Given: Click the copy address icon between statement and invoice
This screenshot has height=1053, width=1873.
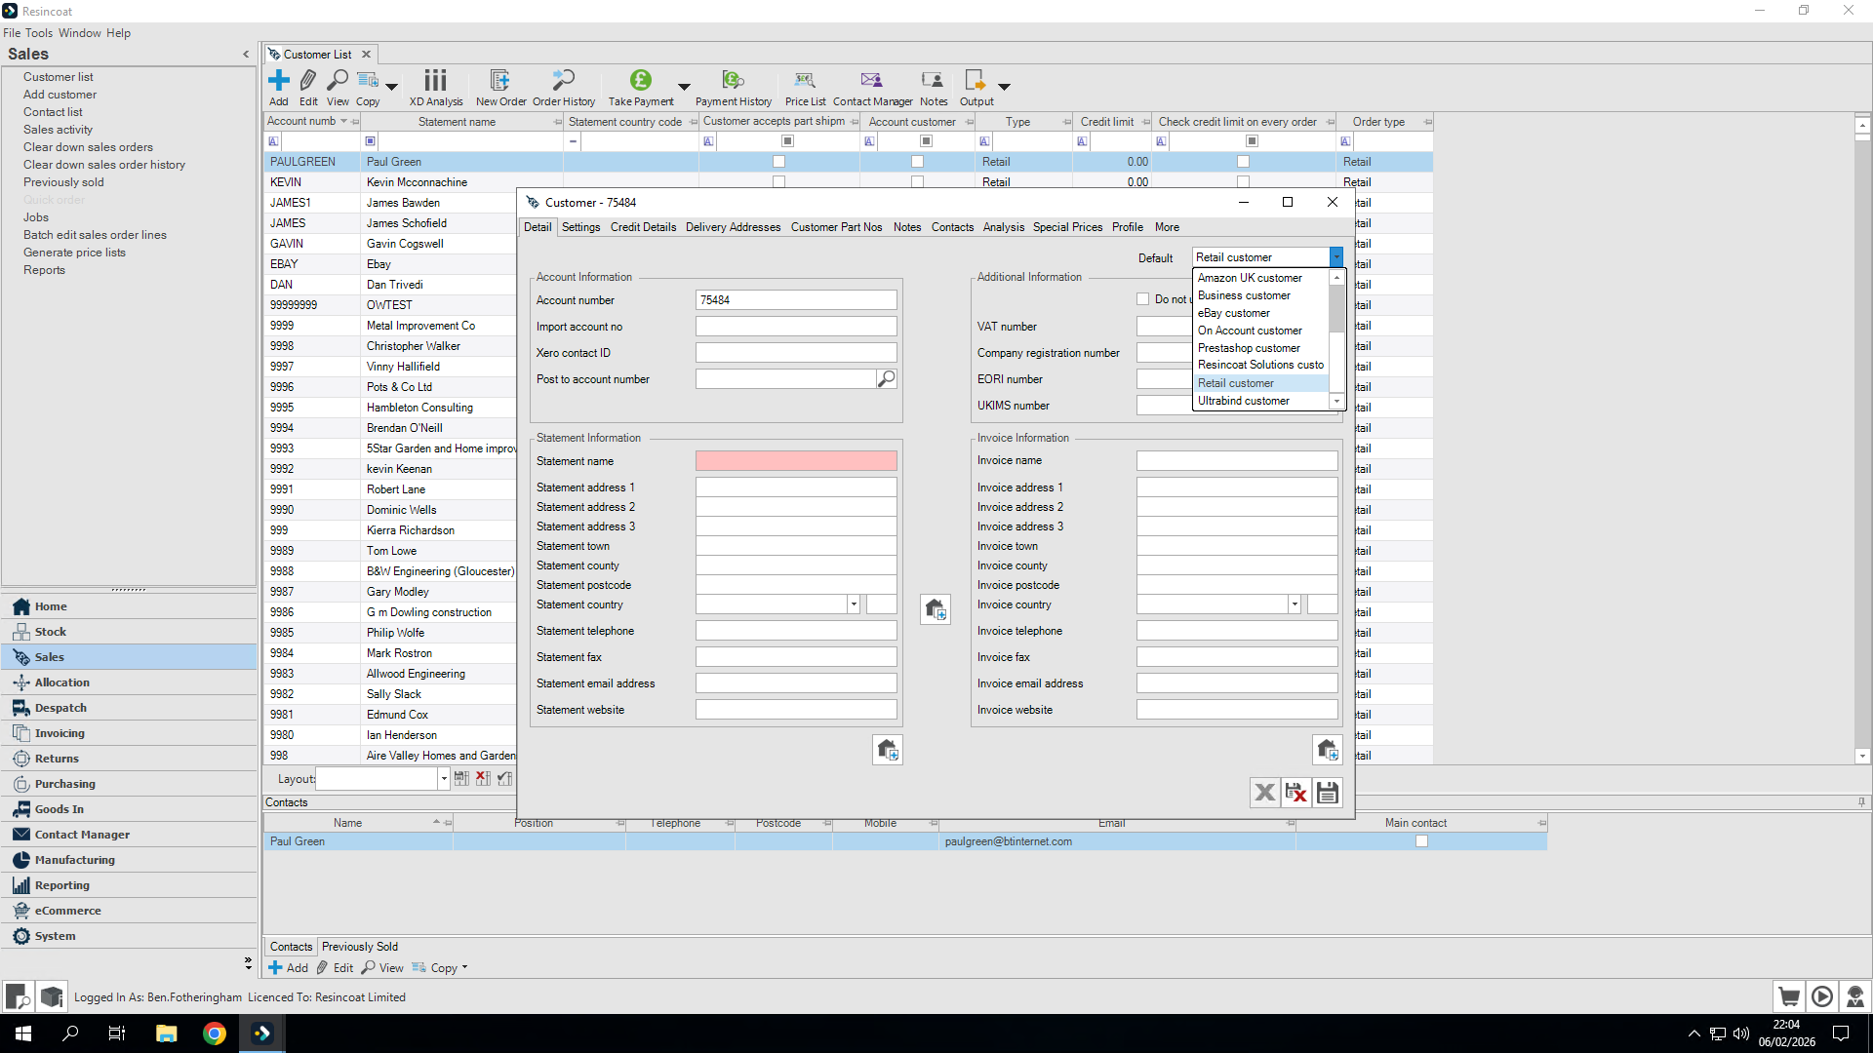Looking at the screenshot, I should click(935, 609).
